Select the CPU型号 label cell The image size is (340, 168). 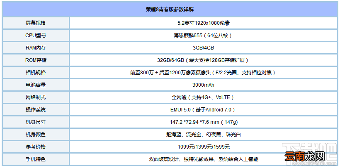(x=36, y=35)
